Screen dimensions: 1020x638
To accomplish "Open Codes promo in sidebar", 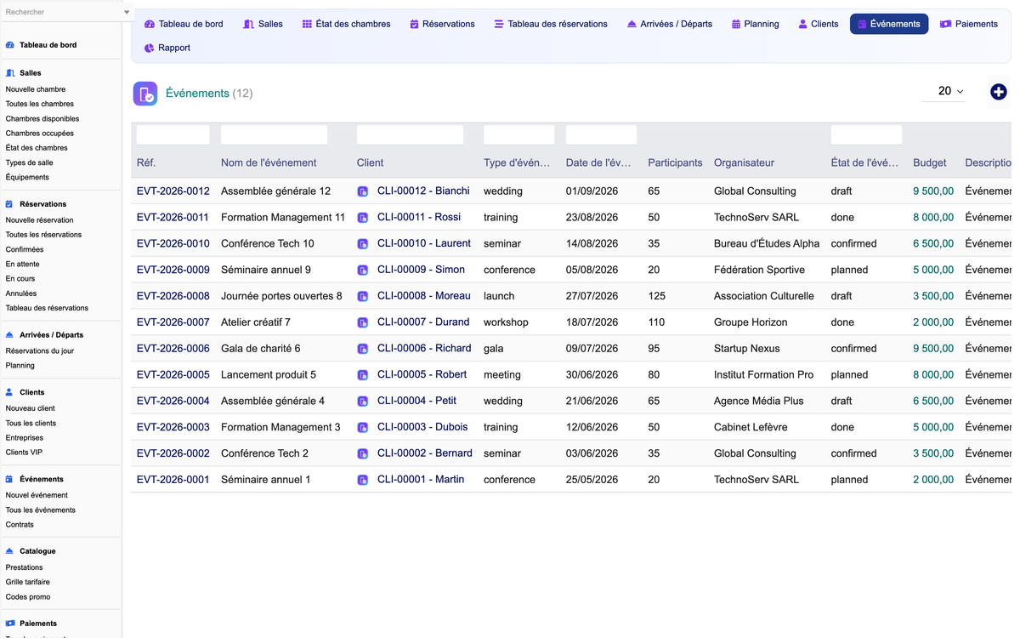I will click(x=28, y=597).
